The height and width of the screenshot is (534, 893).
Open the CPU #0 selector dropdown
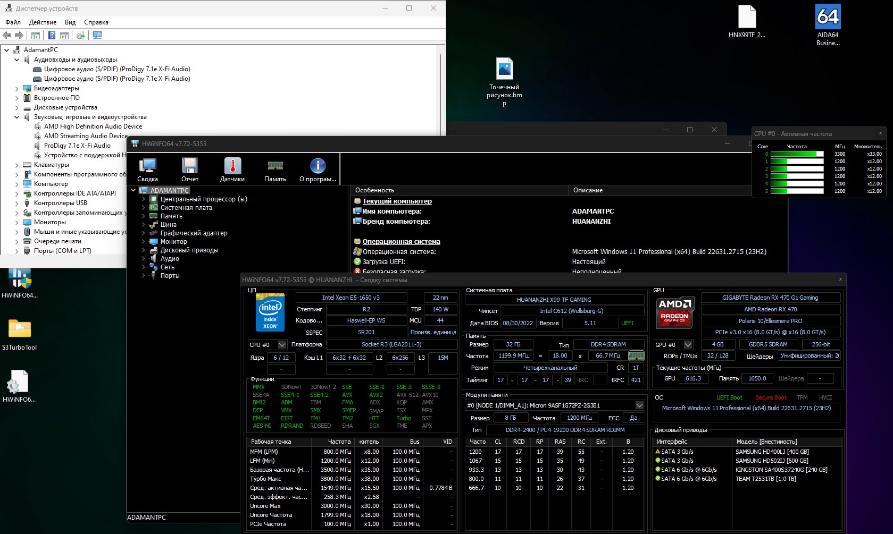[282, 345]
